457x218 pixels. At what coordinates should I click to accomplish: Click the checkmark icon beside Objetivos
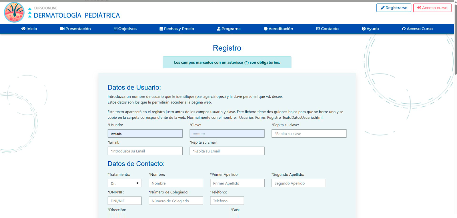click(115, 29)
